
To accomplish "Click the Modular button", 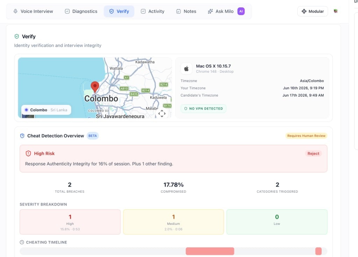I will tap(313, 11).
